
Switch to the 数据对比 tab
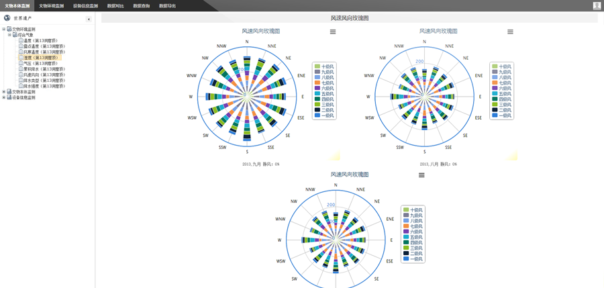[115, 6]
